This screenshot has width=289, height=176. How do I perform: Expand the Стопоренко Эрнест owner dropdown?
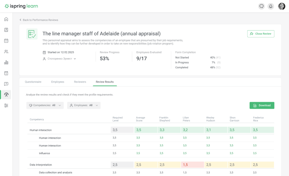point(59,59)
